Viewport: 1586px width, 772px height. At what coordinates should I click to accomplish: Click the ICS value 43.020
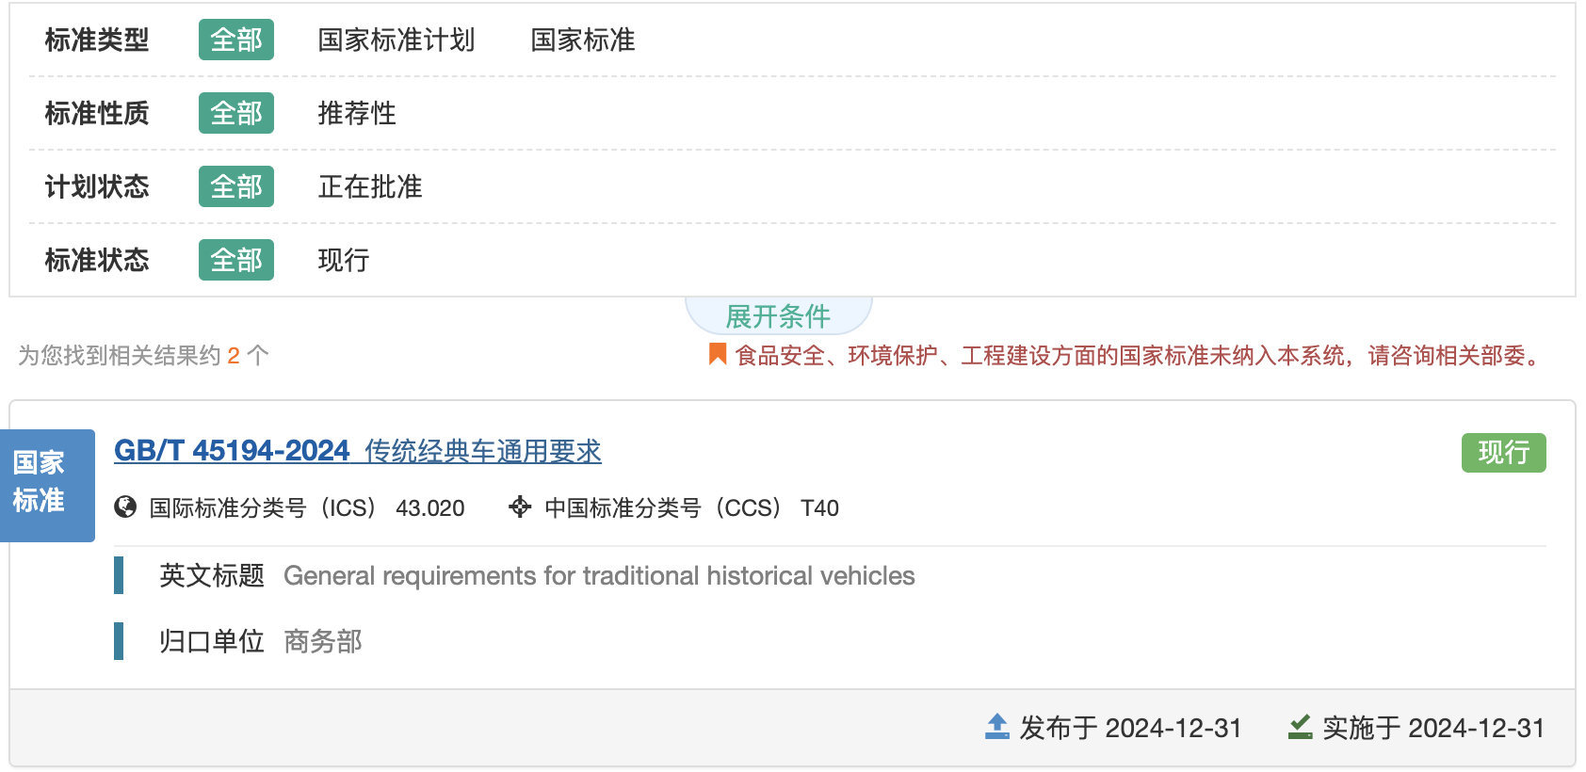[x=430, y=508]
